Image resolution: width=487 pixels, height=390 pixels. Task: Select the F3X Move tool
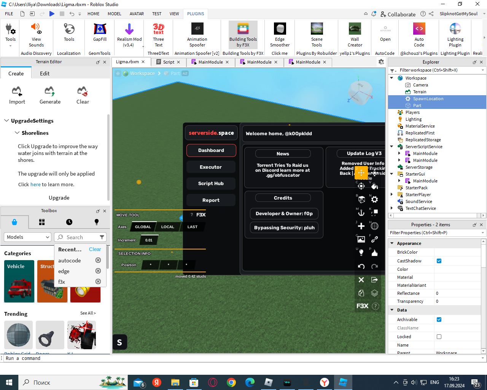[x=361, y=173]
